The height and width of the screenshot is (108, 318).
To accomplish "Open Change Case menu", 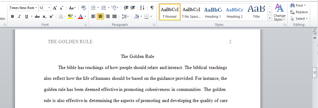I will [72, 8].
